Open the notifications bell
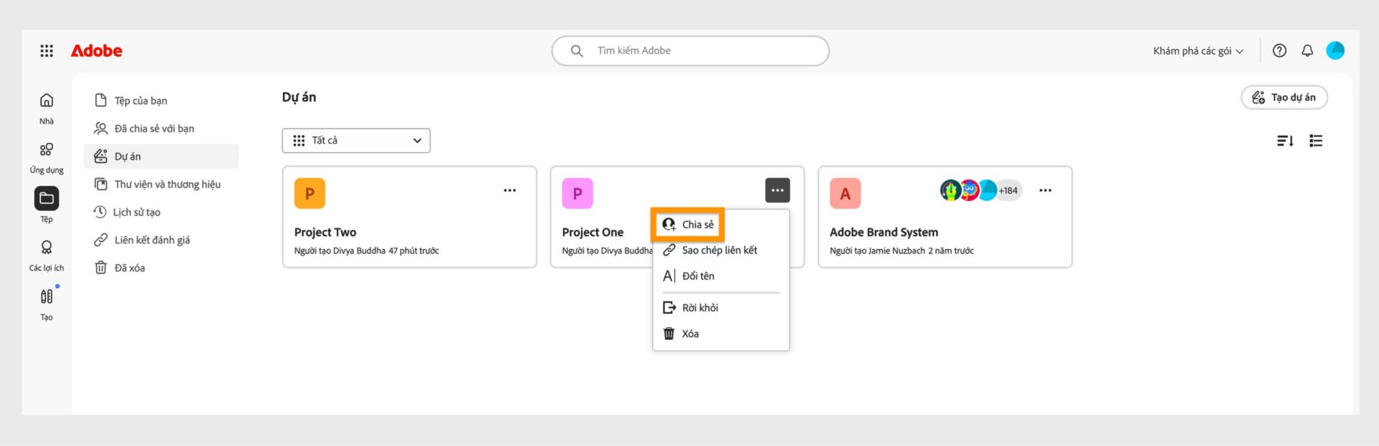This screenshot has height=446, width=1379. 1307,51
